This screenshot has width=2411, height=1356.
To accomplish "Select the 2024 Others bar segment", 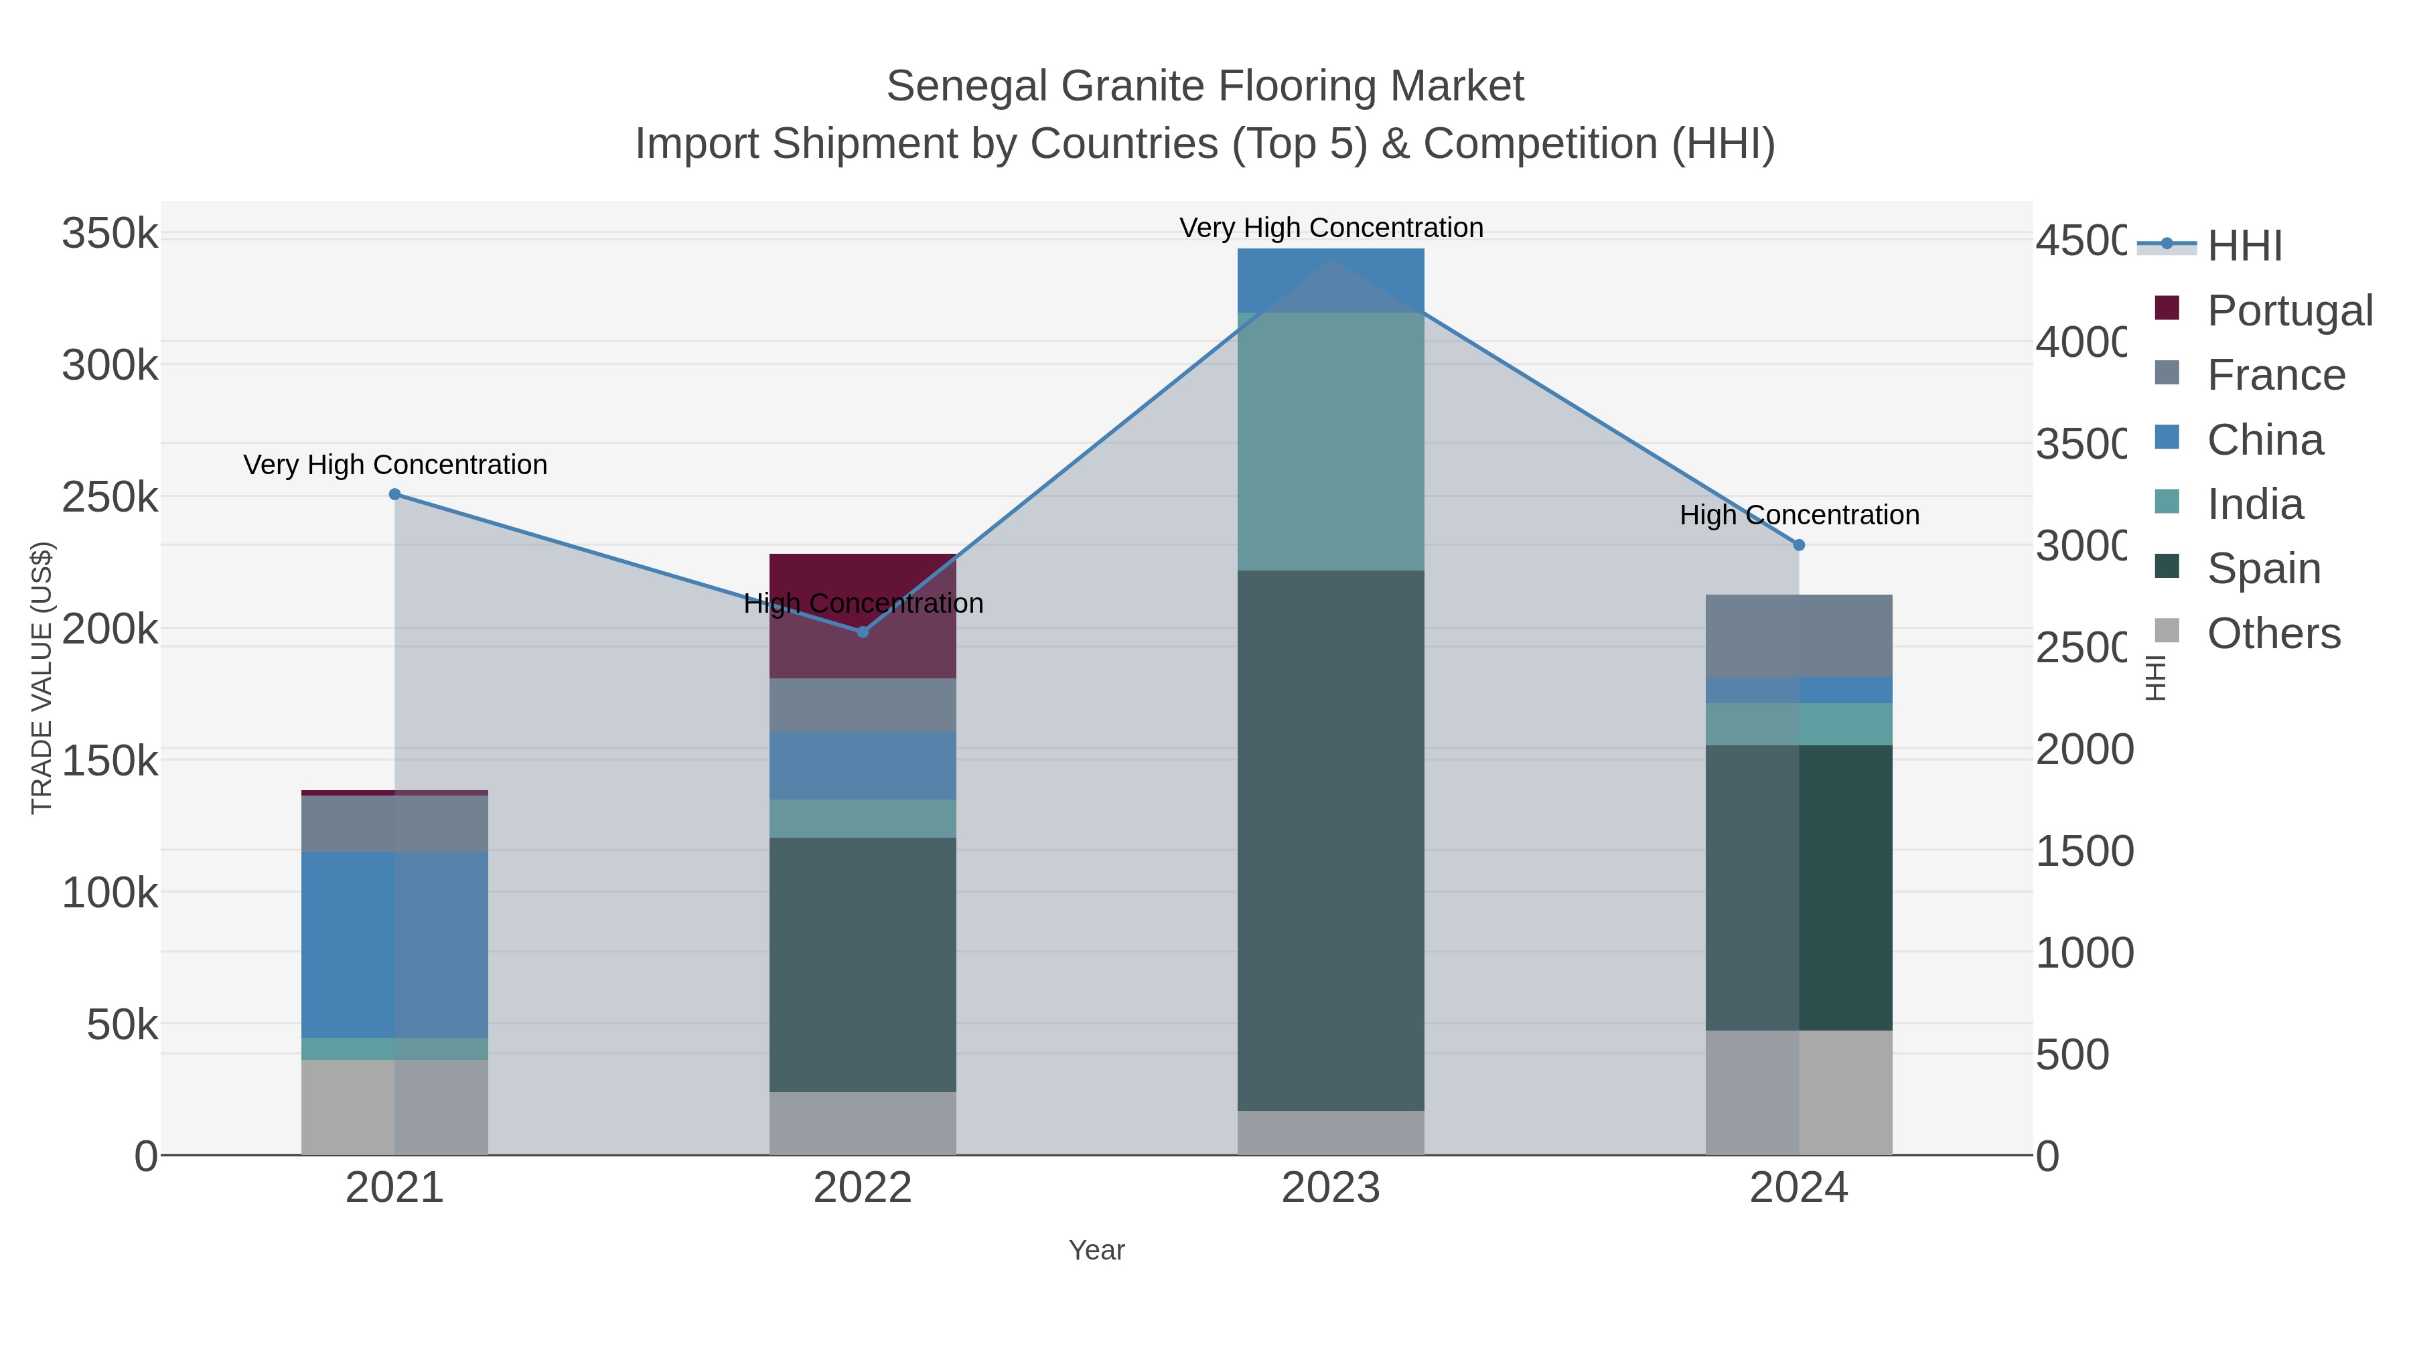I will point(1799,1092).
